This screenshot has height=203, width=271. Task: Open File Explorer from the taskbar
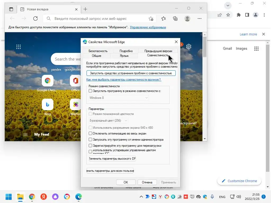[x=20, y=197]
